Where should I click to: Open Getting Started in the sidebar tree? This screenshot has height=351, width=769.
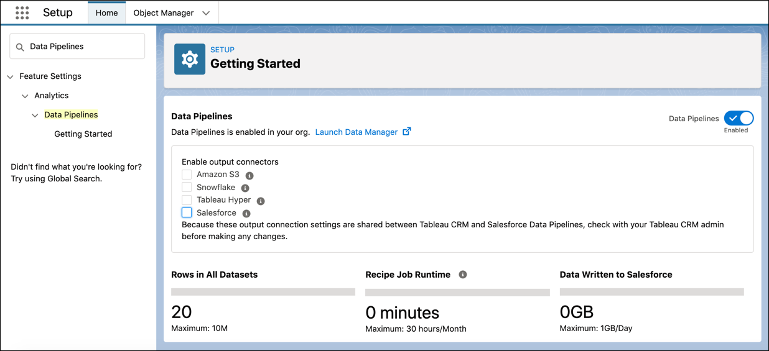[x=83, y=134]
